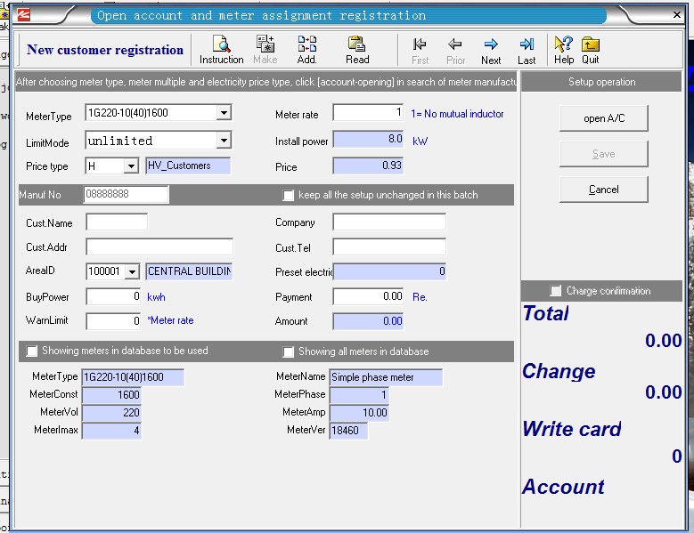
Task: Toggle Showing meters in database to be used
Action: (x=32, y=351)
